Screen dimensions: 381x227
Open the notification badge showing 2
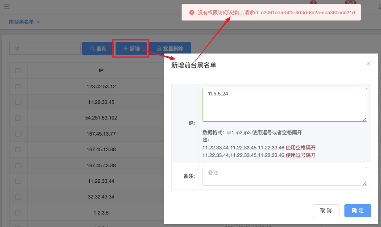pos(313,3)
